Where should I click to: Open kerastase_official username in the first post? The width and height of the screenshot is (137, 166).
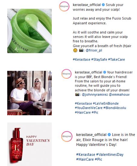point(87,5)
